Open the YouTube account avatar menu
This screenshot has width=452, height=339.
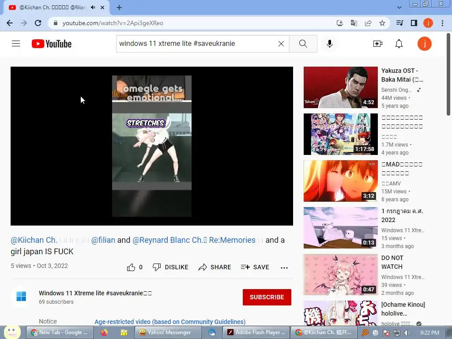425,44
